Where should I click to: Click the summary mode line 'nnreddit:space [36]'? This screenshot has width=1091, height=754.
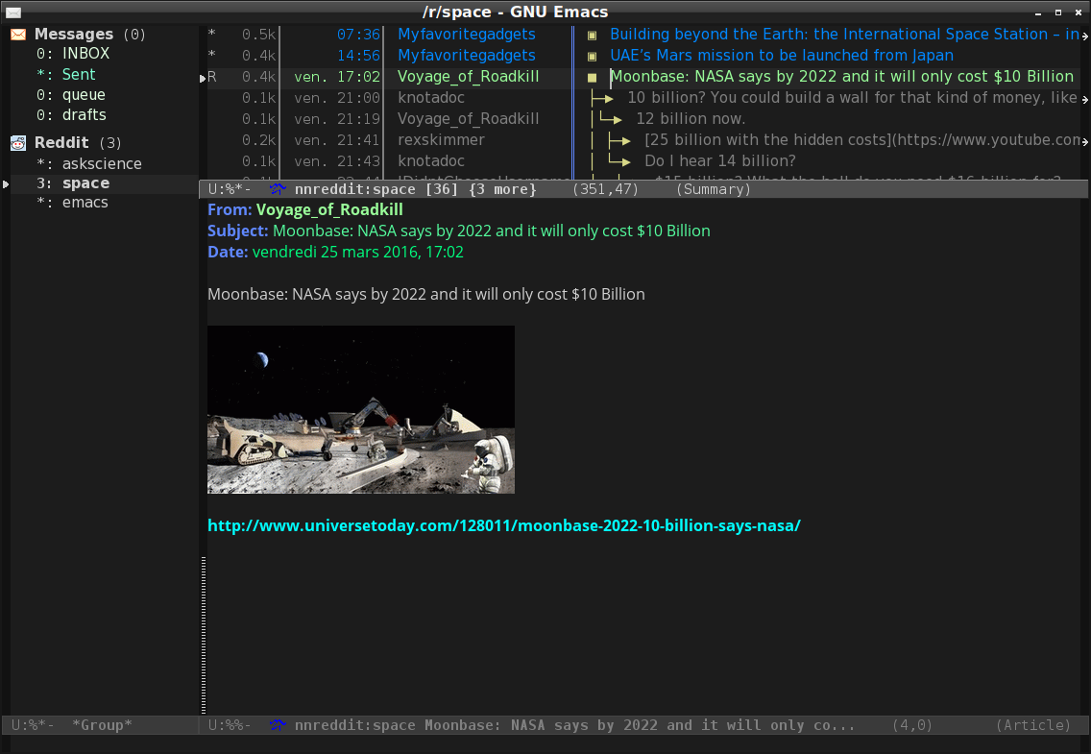point(376,189)
